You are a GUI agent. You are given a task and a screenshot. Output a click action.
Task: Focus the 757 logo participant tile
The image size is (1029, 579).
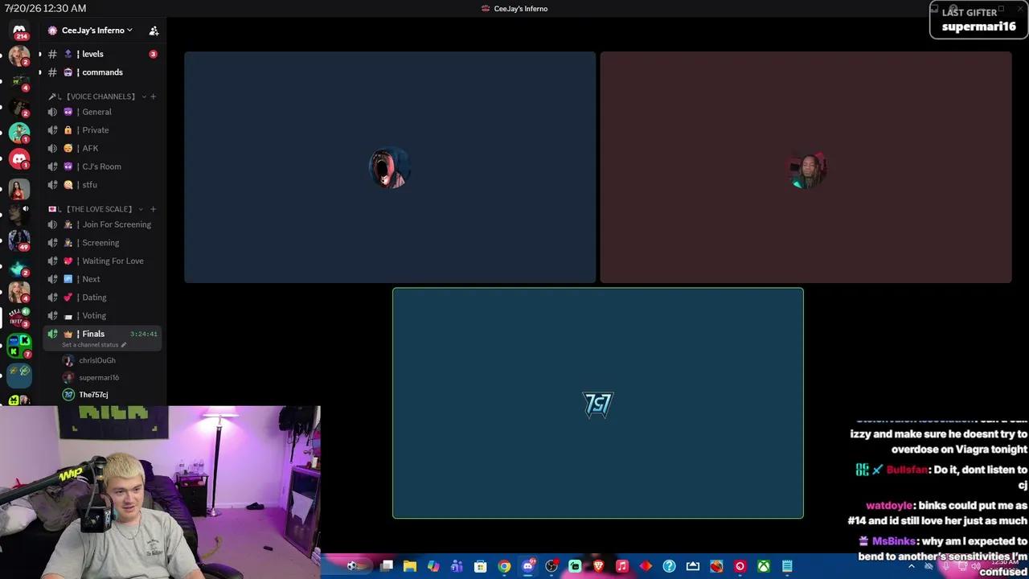[x=598, y=403]
